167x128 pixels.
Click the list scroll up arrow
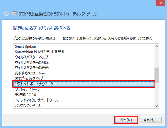point(157,46)
